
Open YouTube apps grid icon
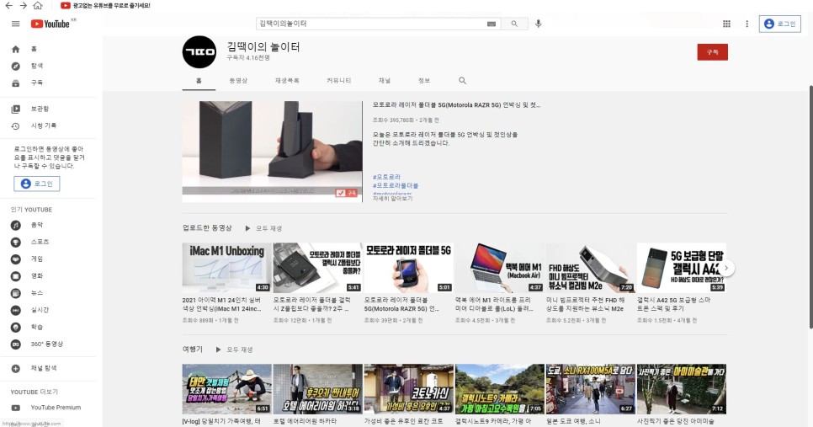pyautogui.click(x=726, y=24)
